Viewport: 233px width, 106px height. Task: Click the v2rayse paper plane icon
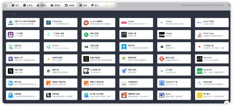162,23
